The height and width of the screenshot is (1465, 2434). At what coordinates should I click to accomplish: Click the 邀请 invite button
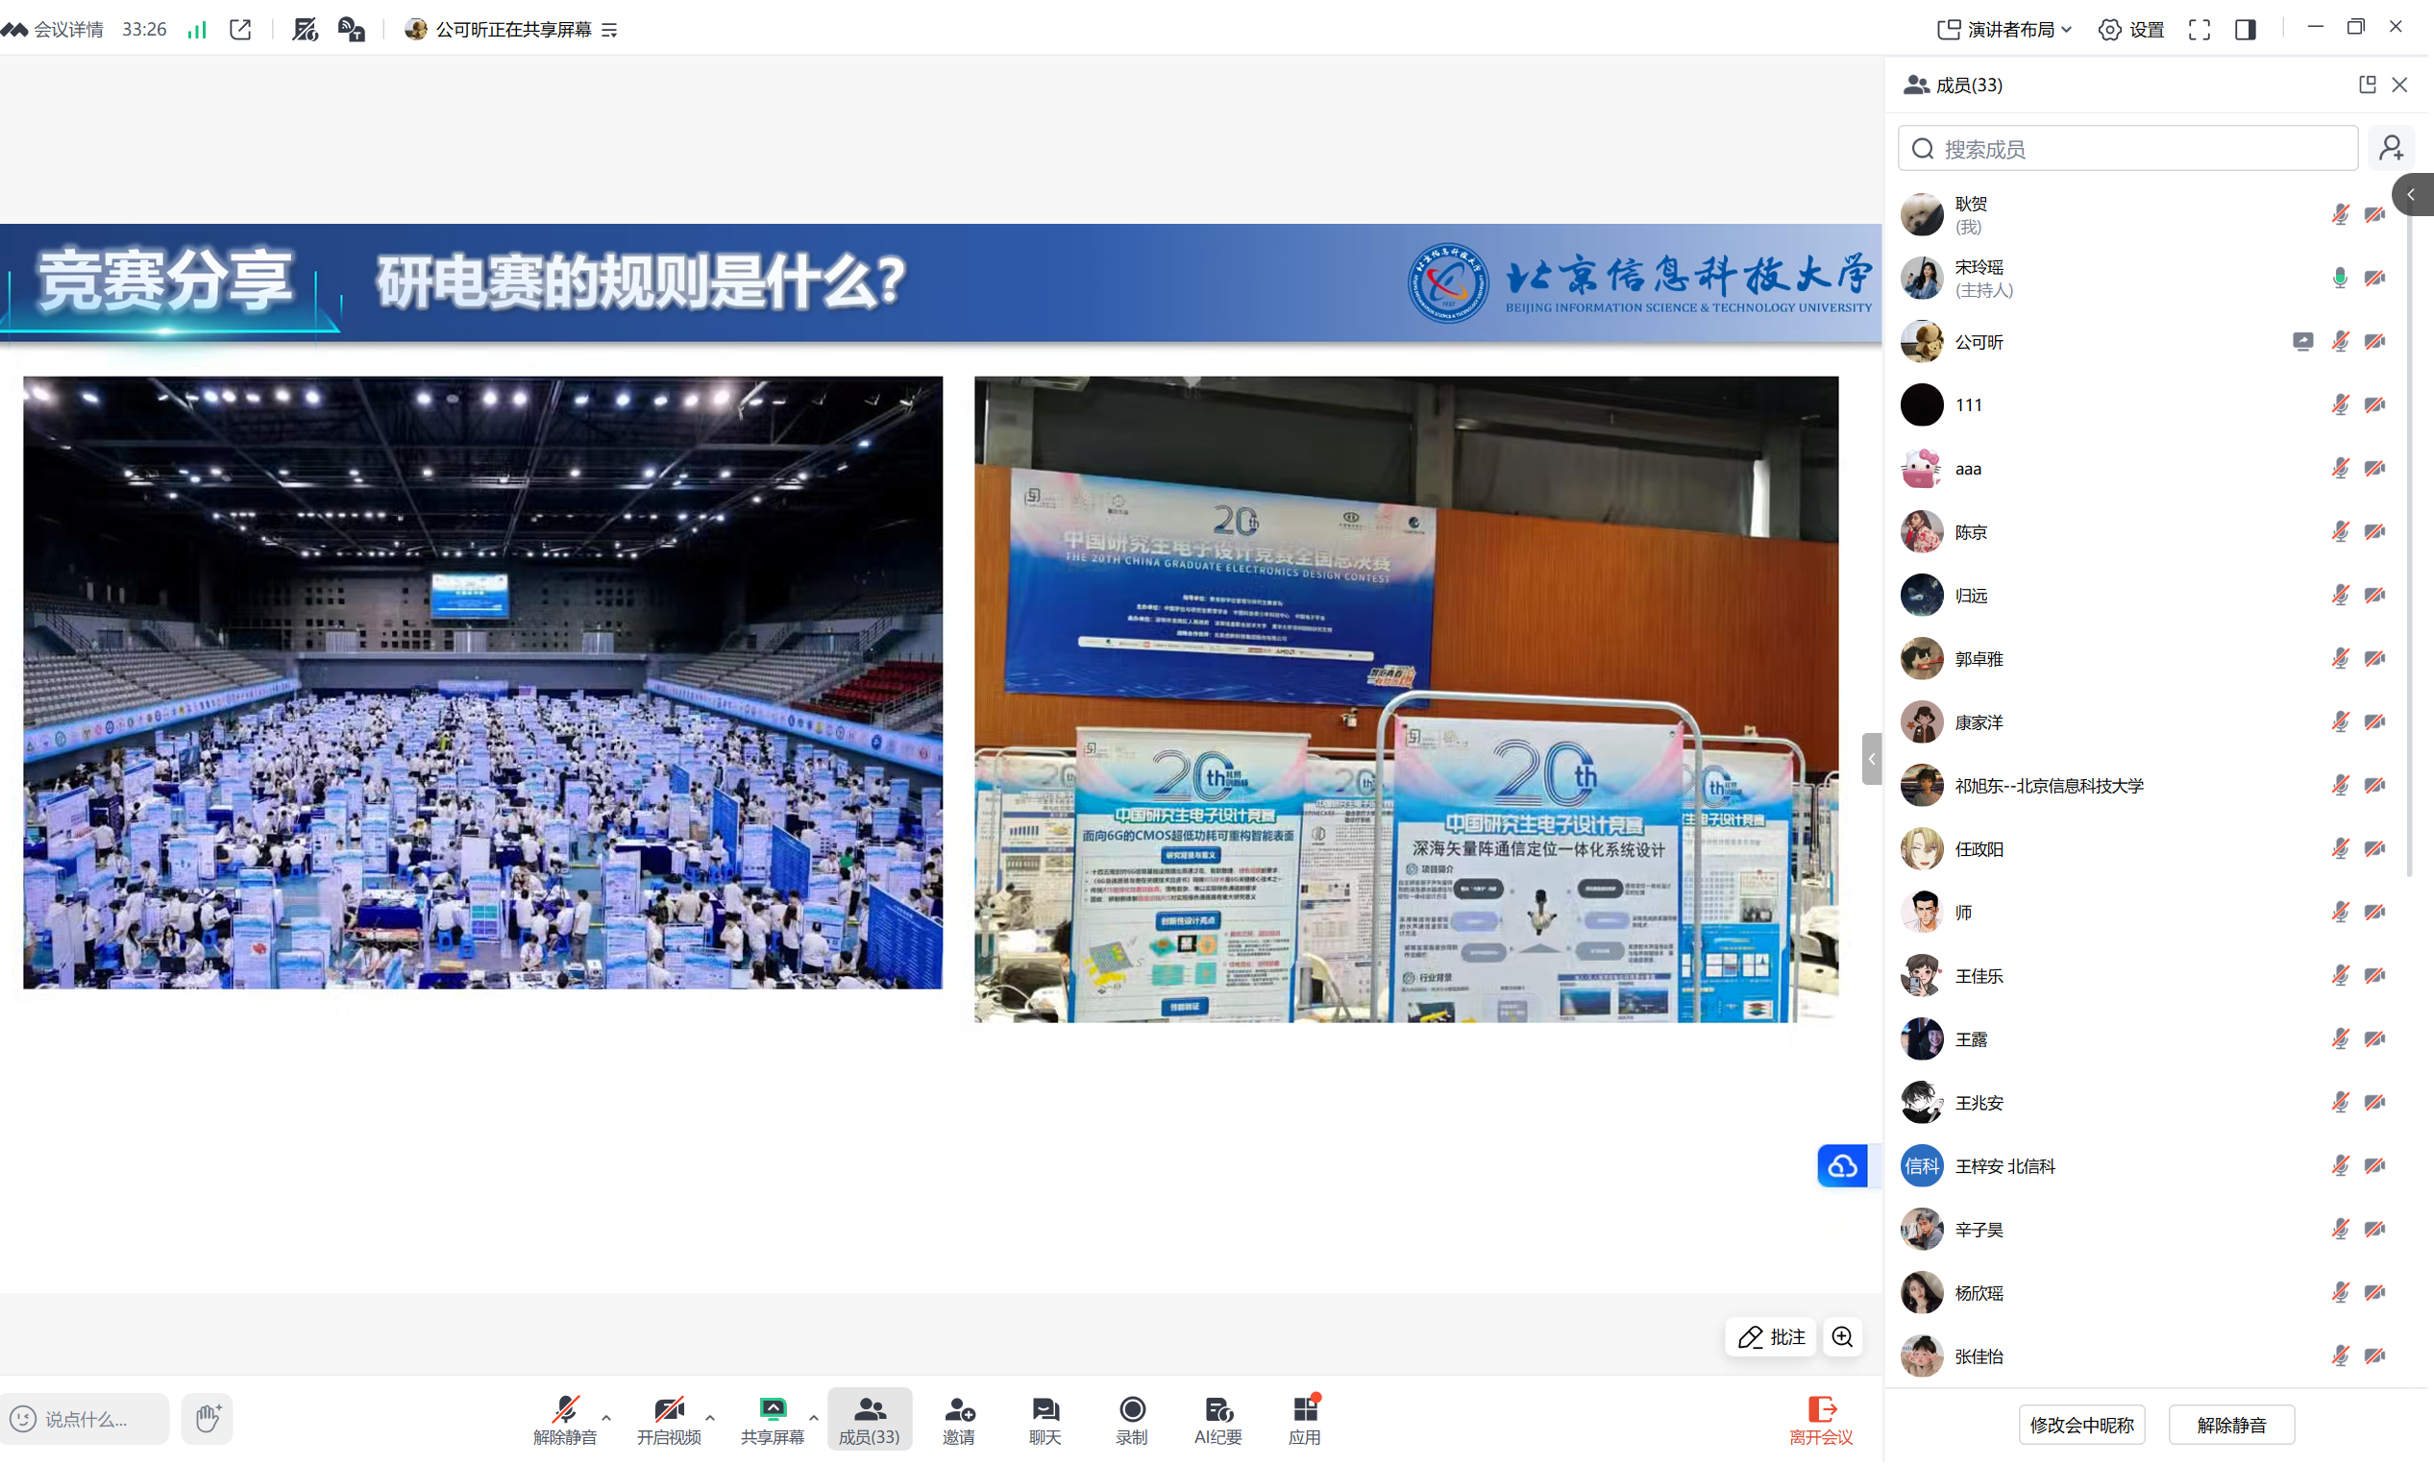(959, 1422)
